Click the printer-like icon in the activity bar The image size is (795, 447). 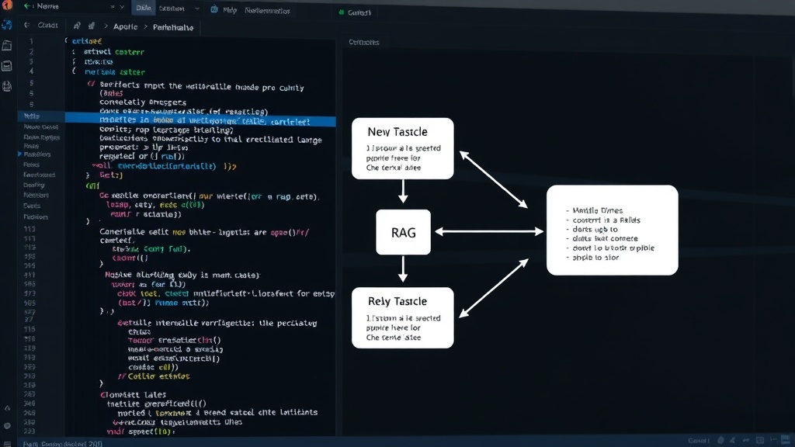click(x=7, y=86)
